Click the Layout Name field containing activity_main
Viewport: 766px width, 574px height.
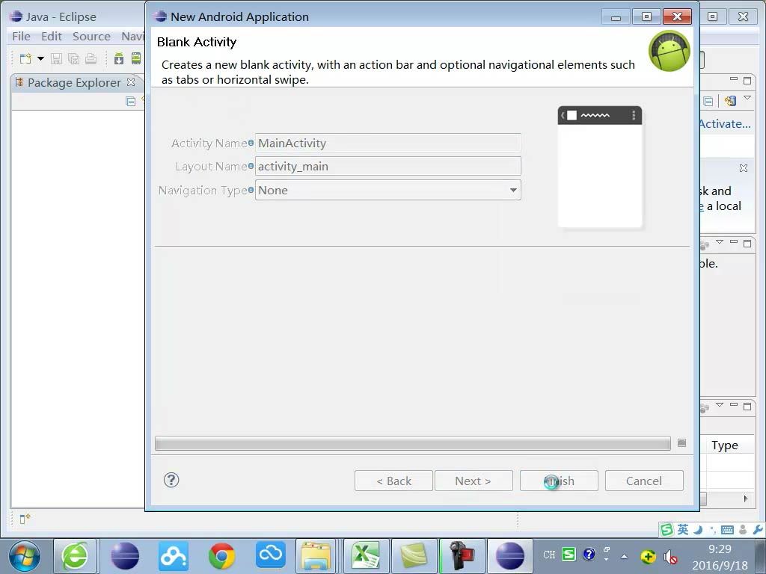(388, 167)
